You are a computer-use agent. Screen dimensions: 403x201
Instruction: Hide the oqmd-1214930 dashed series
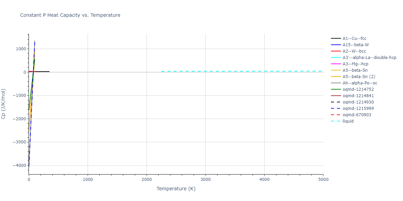click(358, 102)
